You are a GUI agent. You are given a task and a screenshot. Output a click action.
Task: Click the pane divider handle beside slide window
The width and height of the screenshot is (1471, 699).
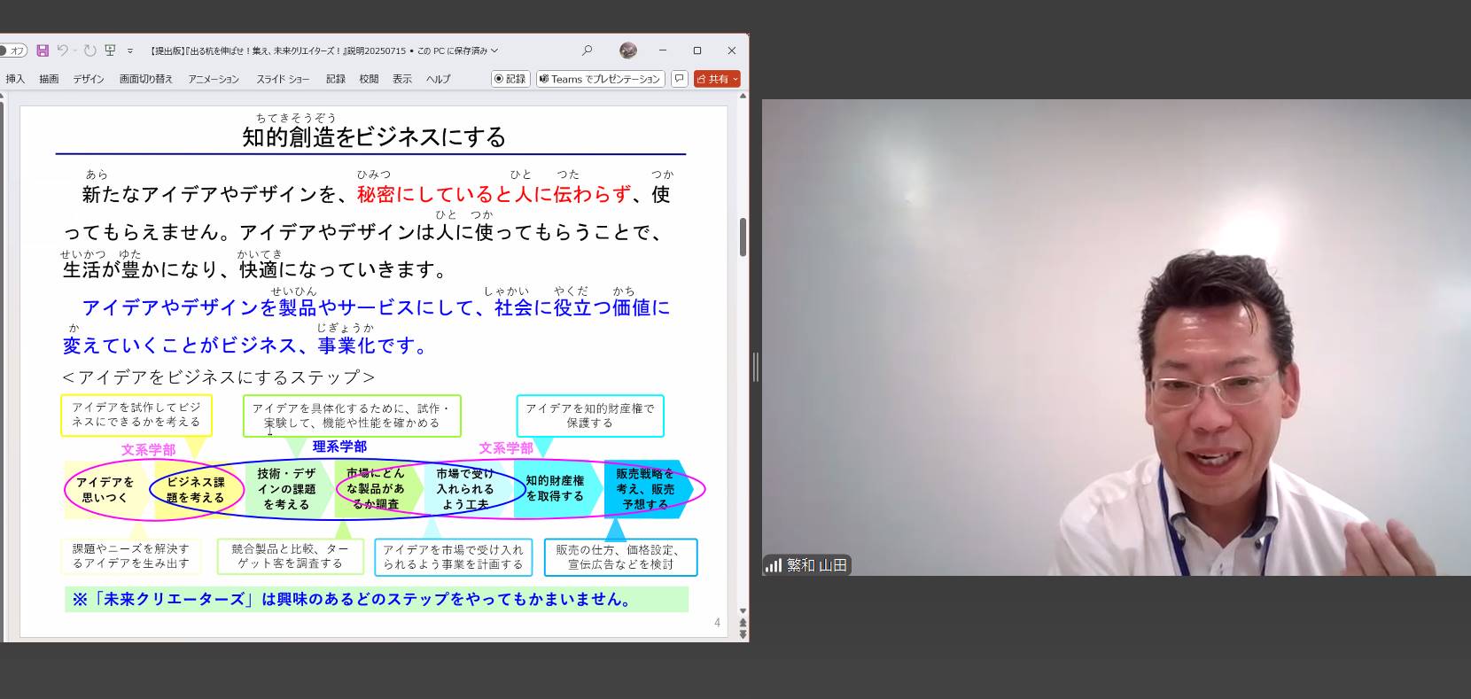pyautogui.click(x=755, y=367)
